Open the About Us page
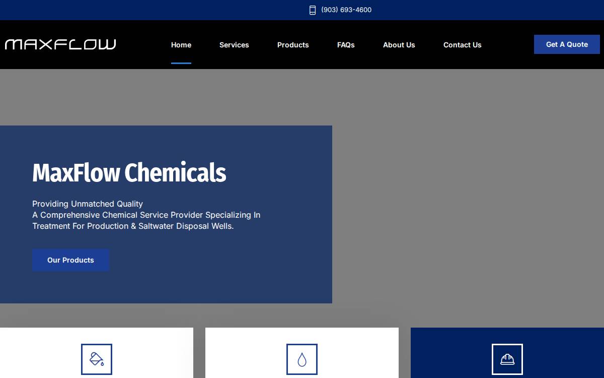The image size is (604, 378). (x=399, y=45)
